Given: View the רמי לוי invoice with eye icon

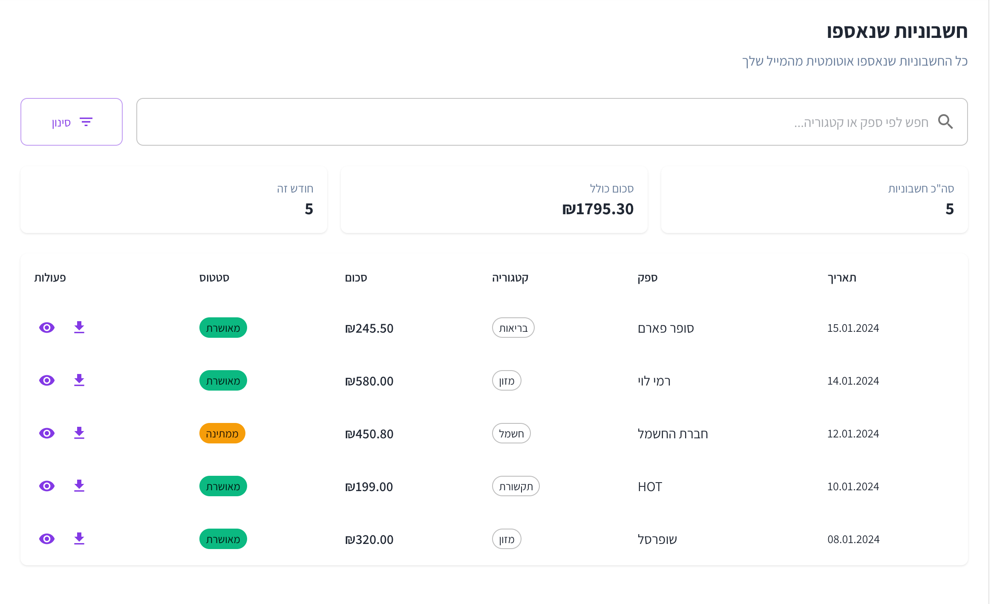Looking at the screenshot, I should 47,380.
